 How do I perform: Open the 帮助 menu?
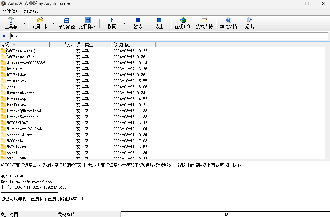coord(31,11)
